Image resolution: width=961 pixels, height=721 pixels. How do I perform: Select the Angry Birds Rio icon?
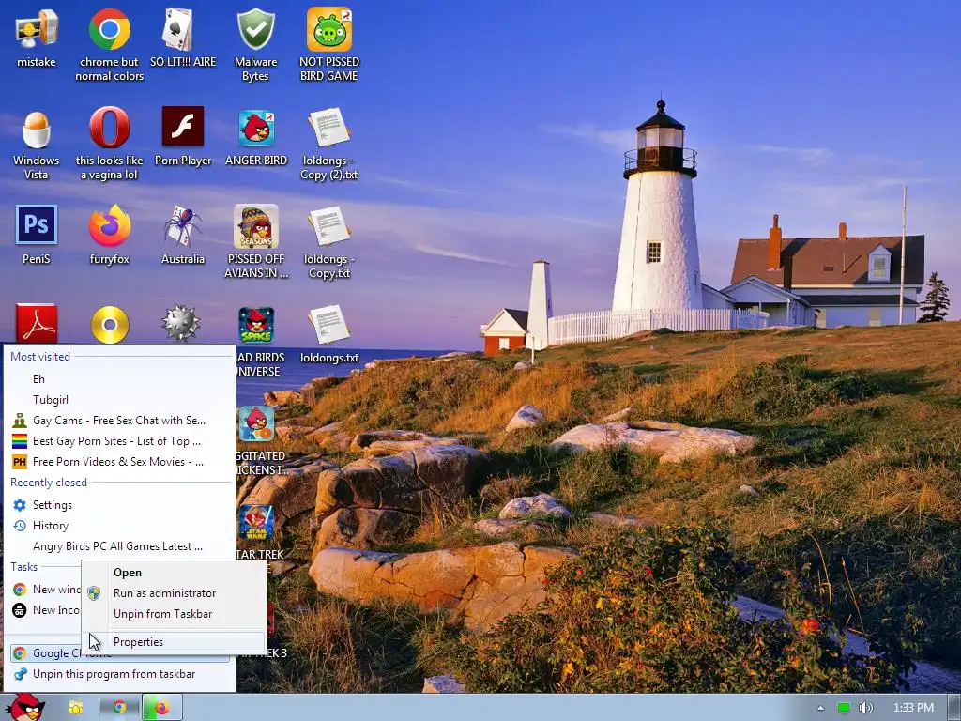(x=256, y=423)
